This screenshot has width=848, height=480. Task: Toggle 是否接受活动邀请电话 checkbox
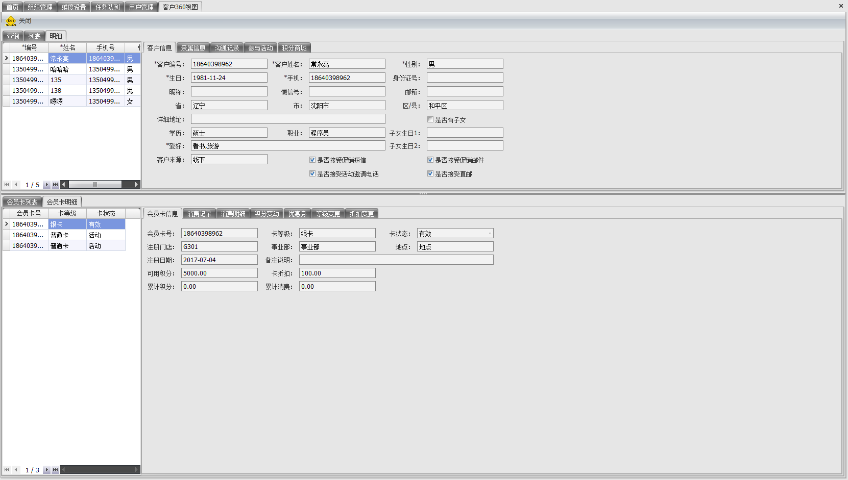[312, 173]
